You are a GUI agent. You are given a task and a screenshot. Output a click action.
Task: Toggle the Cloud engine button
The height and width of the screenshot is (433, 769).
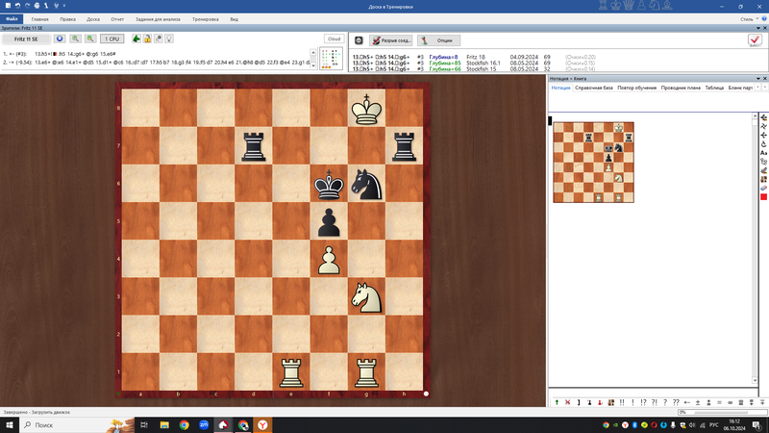pos(334,39)
